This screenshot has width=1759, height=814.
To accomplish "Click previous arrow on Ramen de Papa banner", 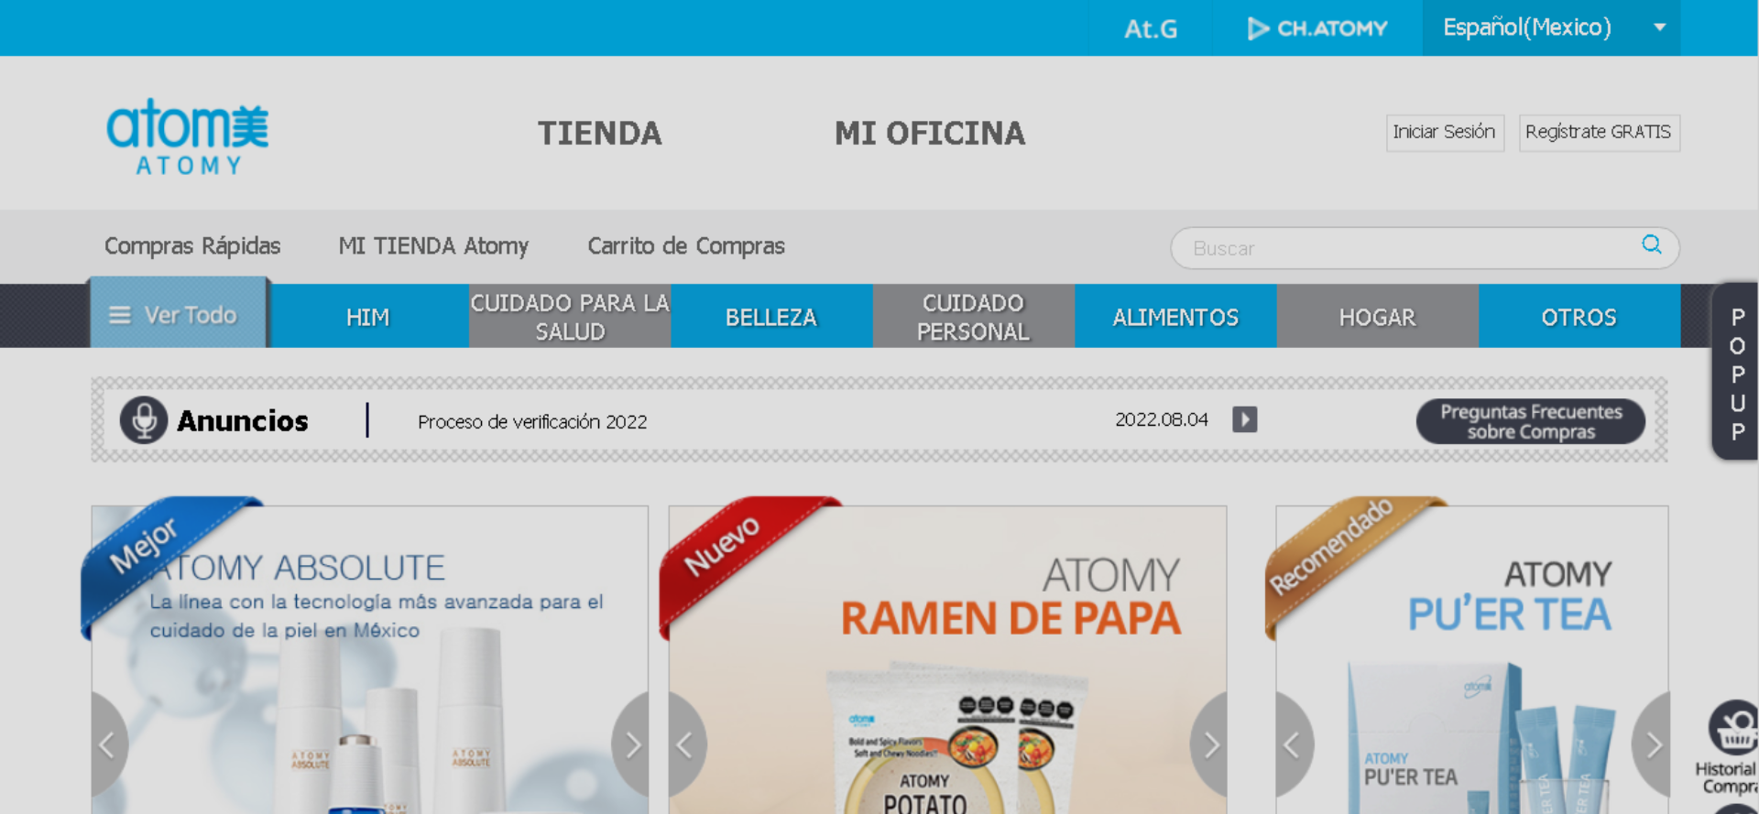I will tap(686, 745).
